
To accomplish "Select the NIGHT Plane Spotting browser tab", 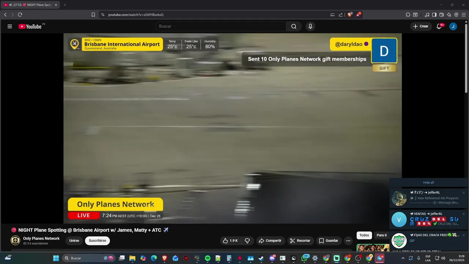I will (30, 5).
